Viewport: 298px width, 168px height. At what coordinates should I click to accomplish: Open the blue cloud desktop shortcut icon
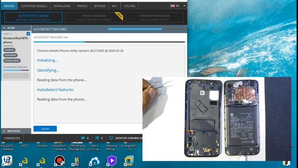[94, 161]
